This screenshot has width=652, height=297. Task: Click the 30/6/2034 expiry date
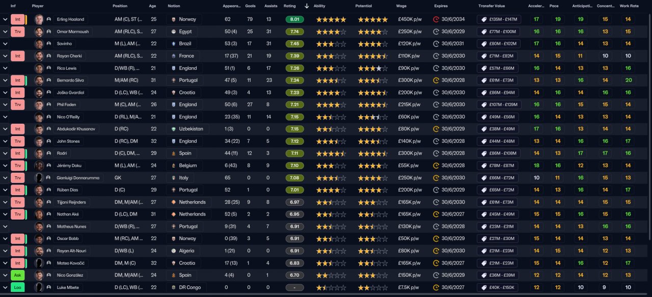click(453, 19)
